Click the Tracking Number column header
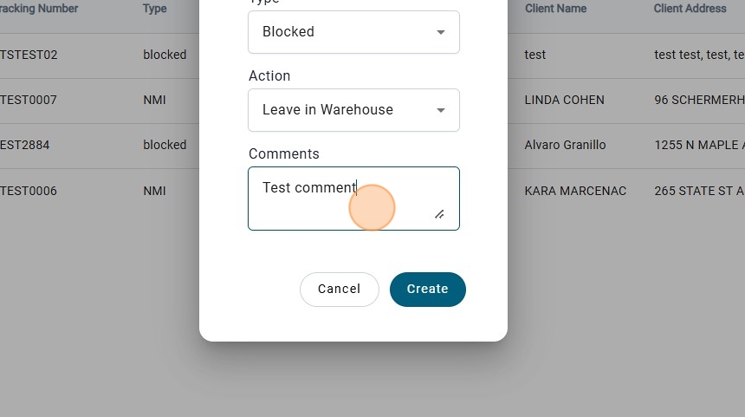 click(39, 9)
